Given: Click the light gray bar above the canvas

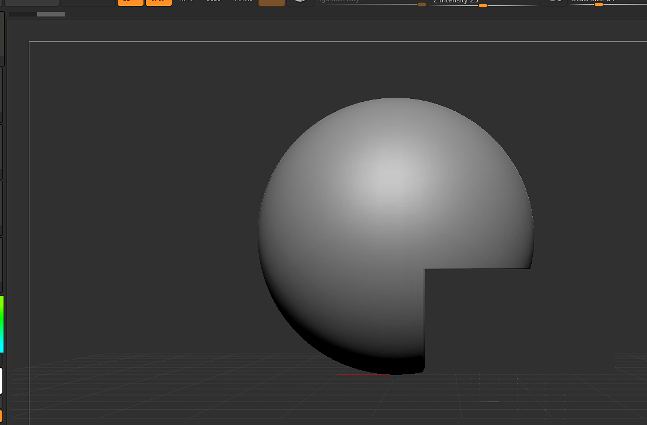Looking at the screenshot, I should (51, 14).
